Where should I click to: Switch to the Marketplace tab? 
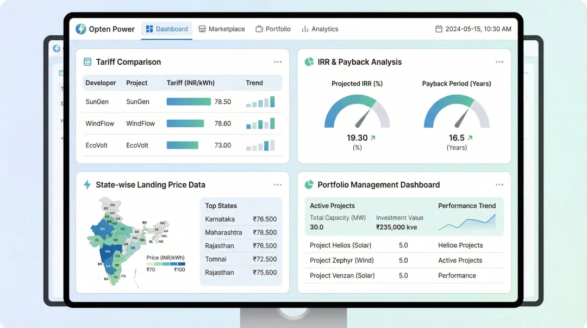tap(222, 29)
